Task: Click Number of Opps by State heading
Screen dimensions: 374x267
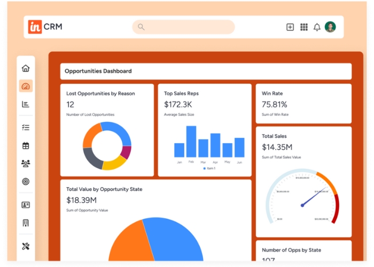Action: tap(291, 250)
